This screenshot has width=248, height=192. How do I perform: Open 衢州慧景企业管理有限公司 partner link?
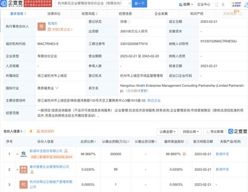[49, 167]
